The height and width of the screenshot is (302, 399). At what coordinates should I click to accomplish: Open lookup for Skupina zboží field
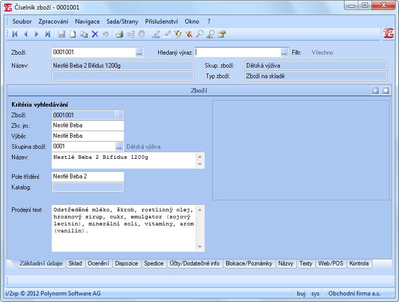tap(119, 147)
